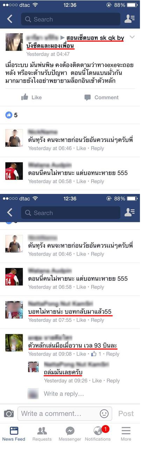
Task: Tap the Write a comment input field
Action: (65, 413)
